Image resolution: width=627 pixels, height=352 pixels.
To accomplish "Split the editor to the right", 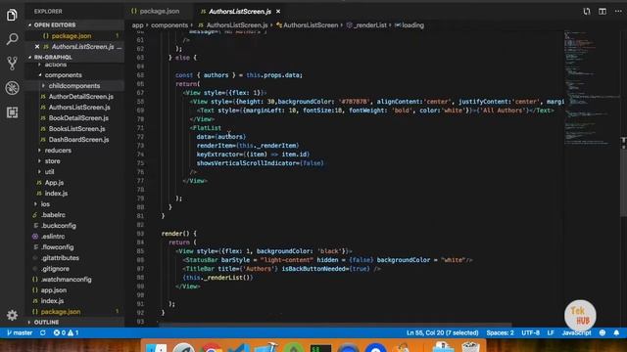I will [603, 11].
